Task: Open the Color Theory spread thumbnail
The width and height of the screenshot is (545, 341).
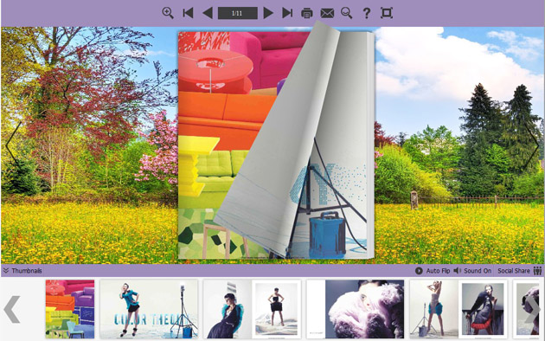Action: coord(149,309)
